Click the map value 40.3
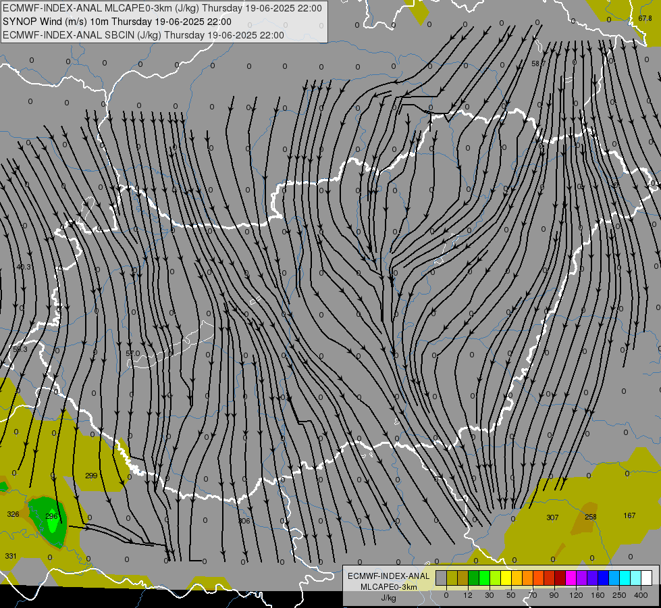661x608 pixels. [24, 267]
